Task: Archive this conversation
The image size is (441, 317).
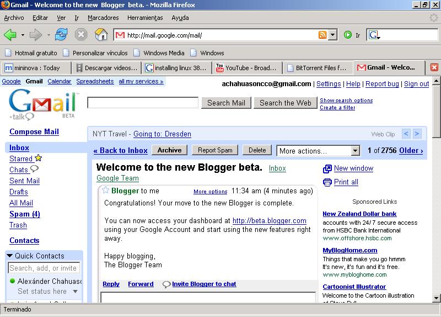Action: pyautogui.click(x=170, y=150)
